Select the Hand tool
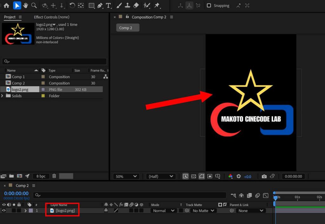The image size is (325, 224). [25, 6]
